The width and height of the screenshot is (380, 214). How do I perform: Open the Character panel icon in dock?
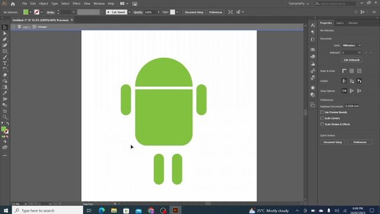313,25
